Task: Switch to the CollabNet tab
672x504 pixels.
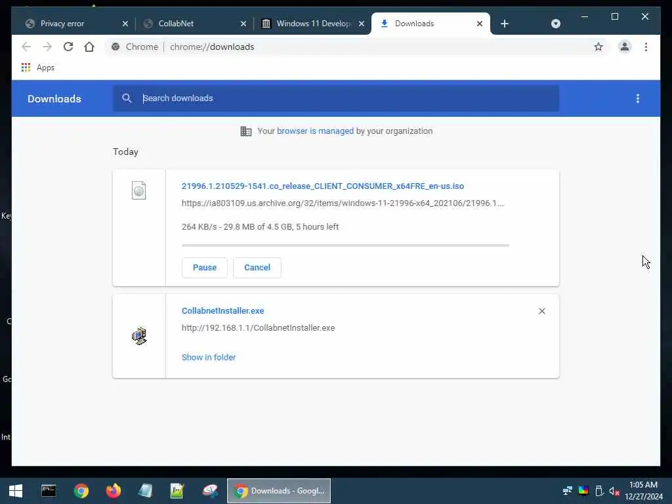Action: tap(176, 24)
